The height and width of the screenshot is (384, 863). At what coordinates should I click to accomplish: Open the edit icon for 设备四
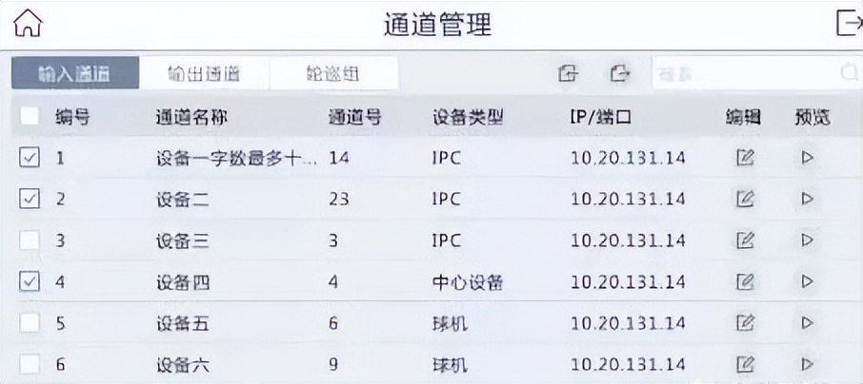[746, 281]
